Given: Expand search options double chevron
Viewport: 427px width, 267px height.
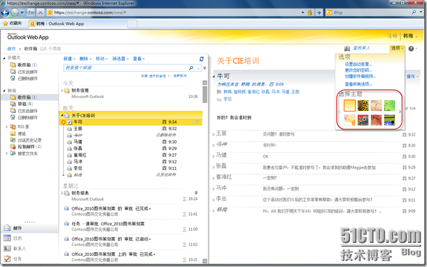Looking at the screenshot, I should [205, 68].
